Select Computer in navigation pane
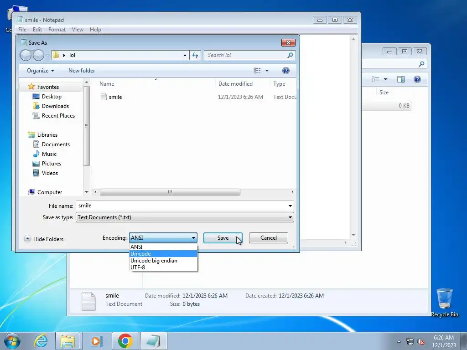This screenshot has width=467, height=350. [50, 192]
